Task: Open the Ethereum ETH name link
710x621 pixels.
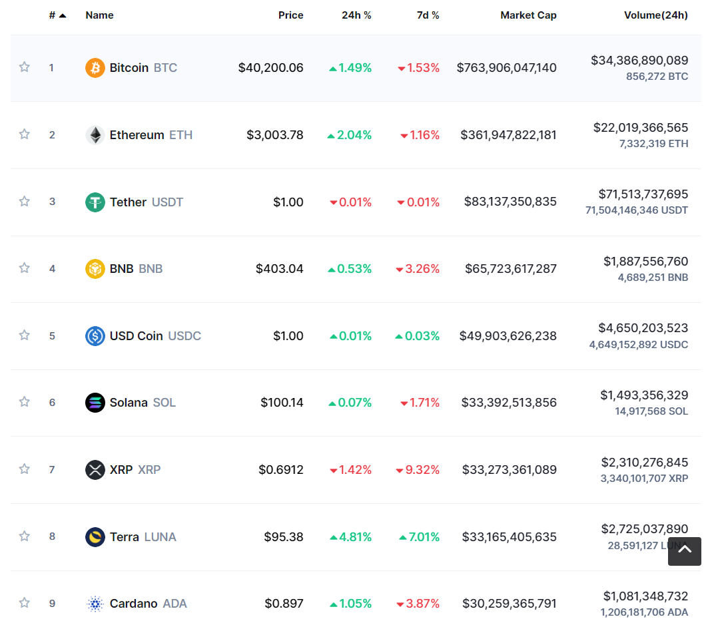Action: [x=151, y=135]
